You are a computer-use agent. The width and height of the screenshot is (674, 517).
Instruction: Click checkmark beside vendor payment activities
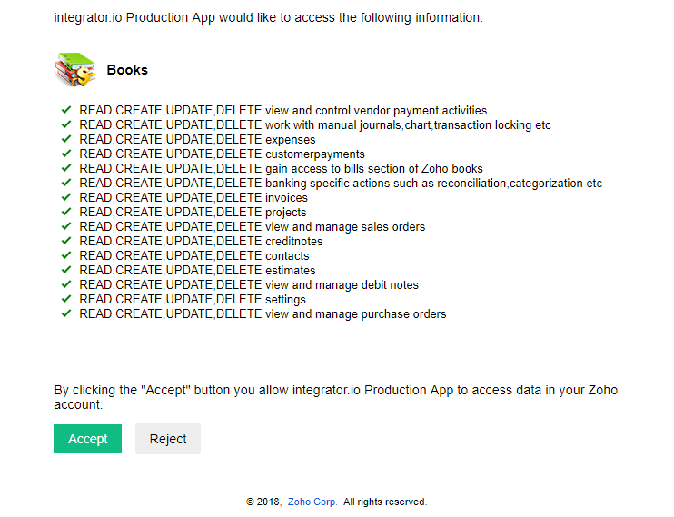click(x=66, y=110)
